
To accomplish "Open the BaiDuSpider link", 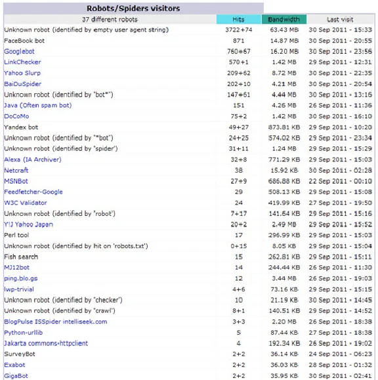I will coord(22,84).
